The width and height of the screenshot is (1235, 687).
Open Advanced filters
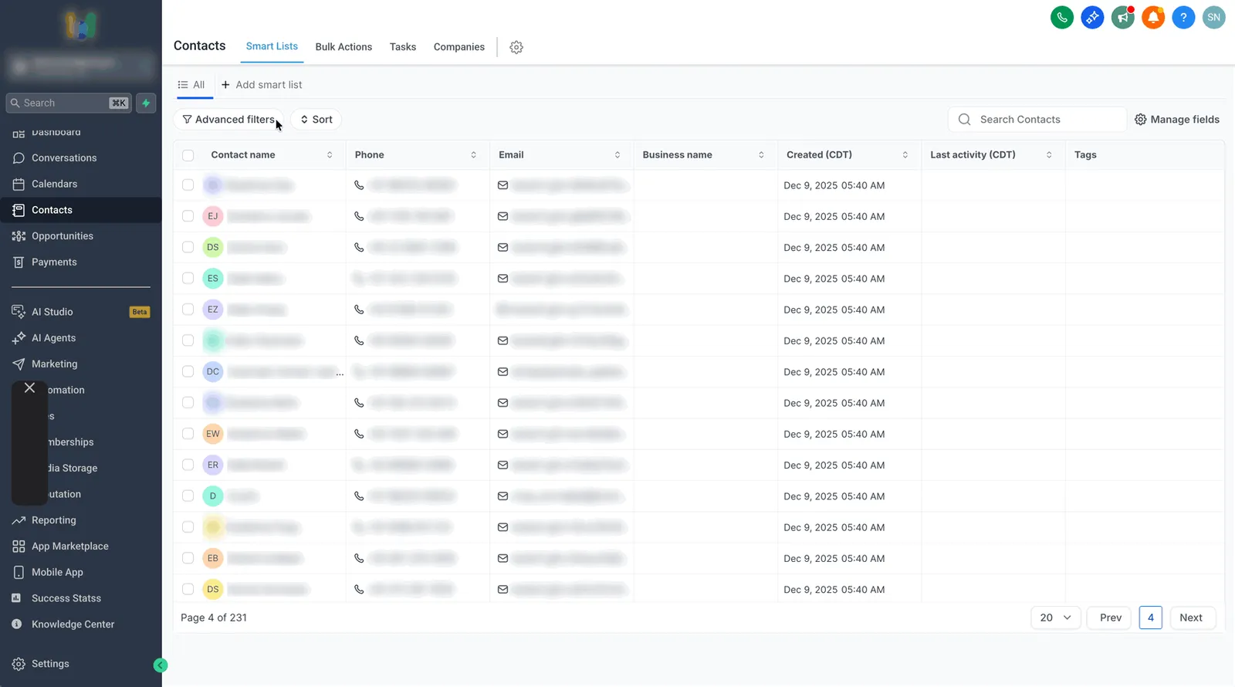click(x=229, y=120)
